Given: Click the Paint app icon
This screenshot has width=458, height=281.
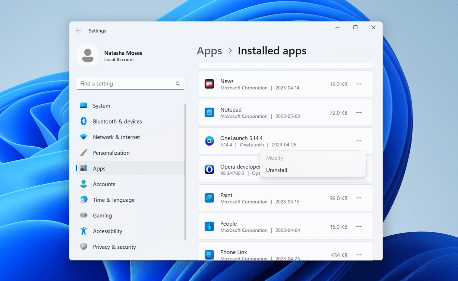Looking at the screenshot, I should coord(209,198).
